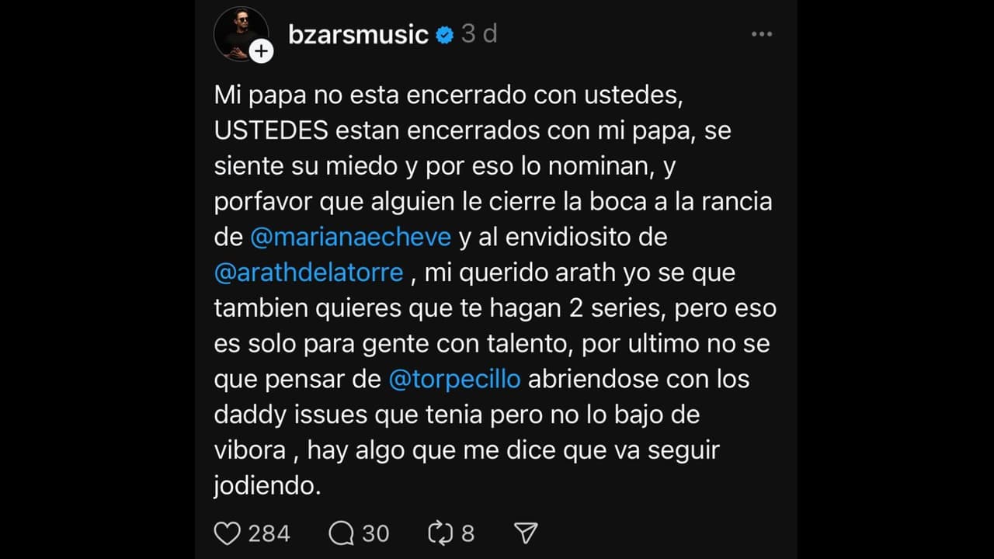View the 30 replies count

[x=375, y=533]
